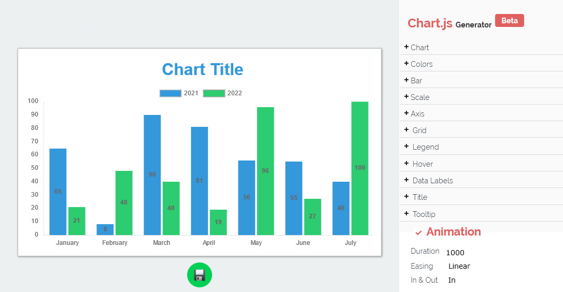Expand the Data Labels section
The width and height of the screenshot is (563, 292).
(x=432, y=181)
